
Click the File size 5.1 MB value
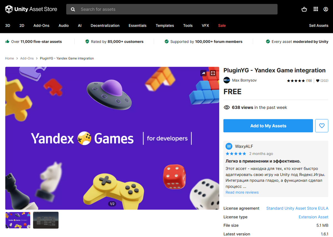(x=322, y=225)
